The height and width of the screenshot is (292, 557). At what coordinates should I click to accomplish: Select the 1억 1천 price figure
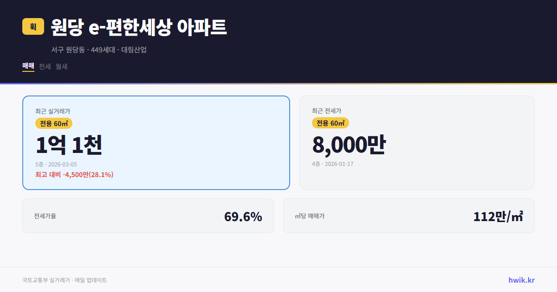click(70, 144)
